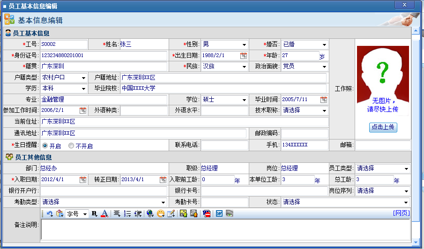Toggle bold formatting in remarks editor
Viewport: 424px width, 249px height.
[94, 213]
